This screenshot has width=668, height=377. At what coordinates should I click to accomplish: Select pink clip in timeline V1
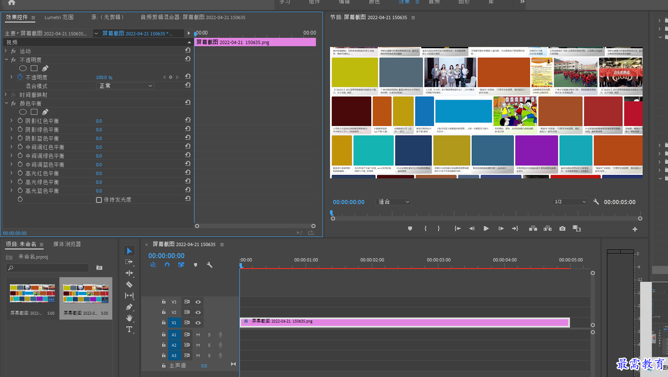tap(404, 322)
